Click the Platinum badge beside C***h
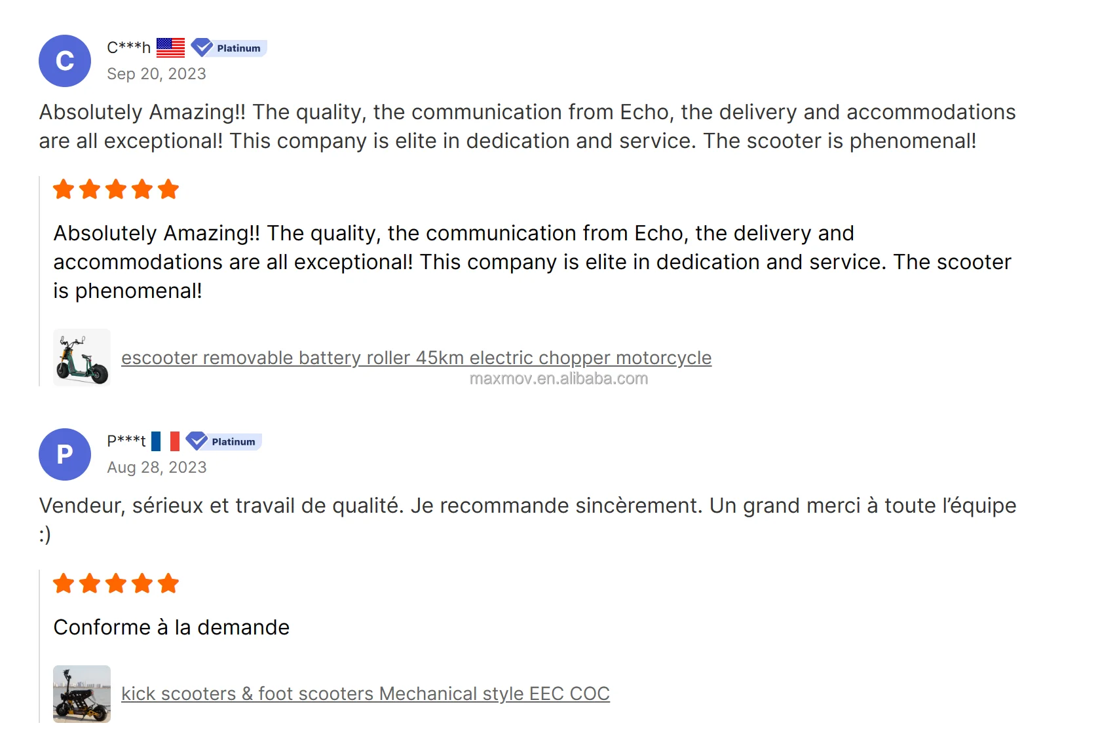This screenshot has width=1117, height=755. coord(229,48)
